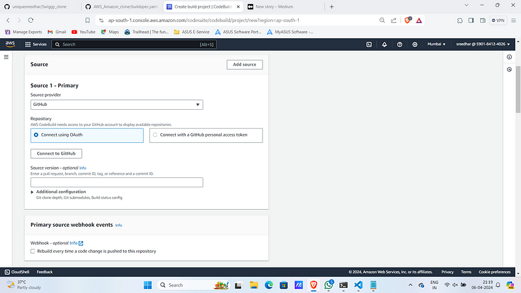Toggle browser sidebar panel icon
The image size is (521, 293).
coord(471,20)
